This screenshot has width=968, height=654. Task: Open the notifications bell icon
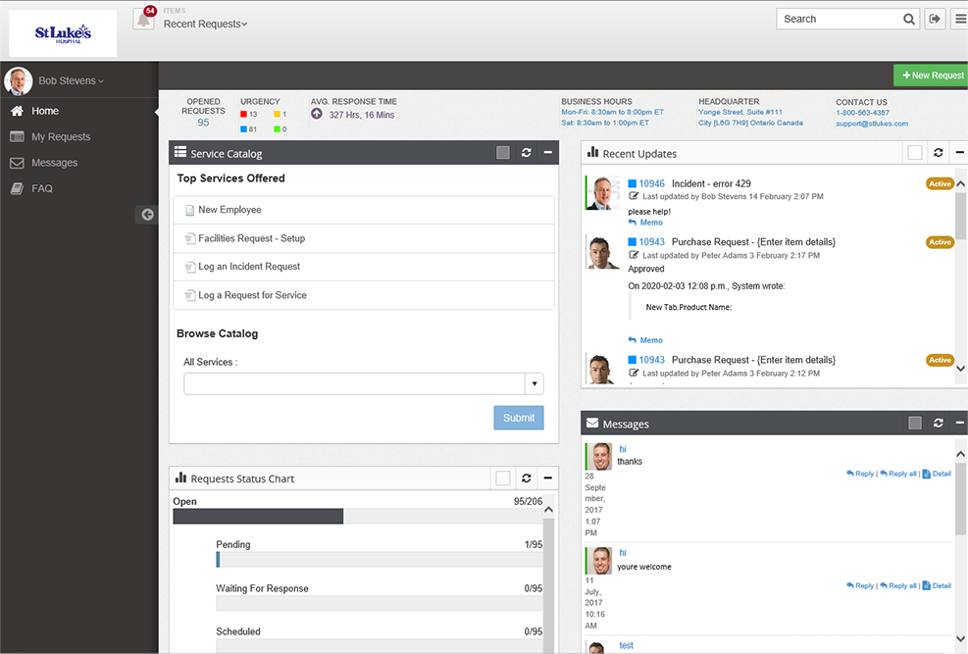(x=143, y=20)
